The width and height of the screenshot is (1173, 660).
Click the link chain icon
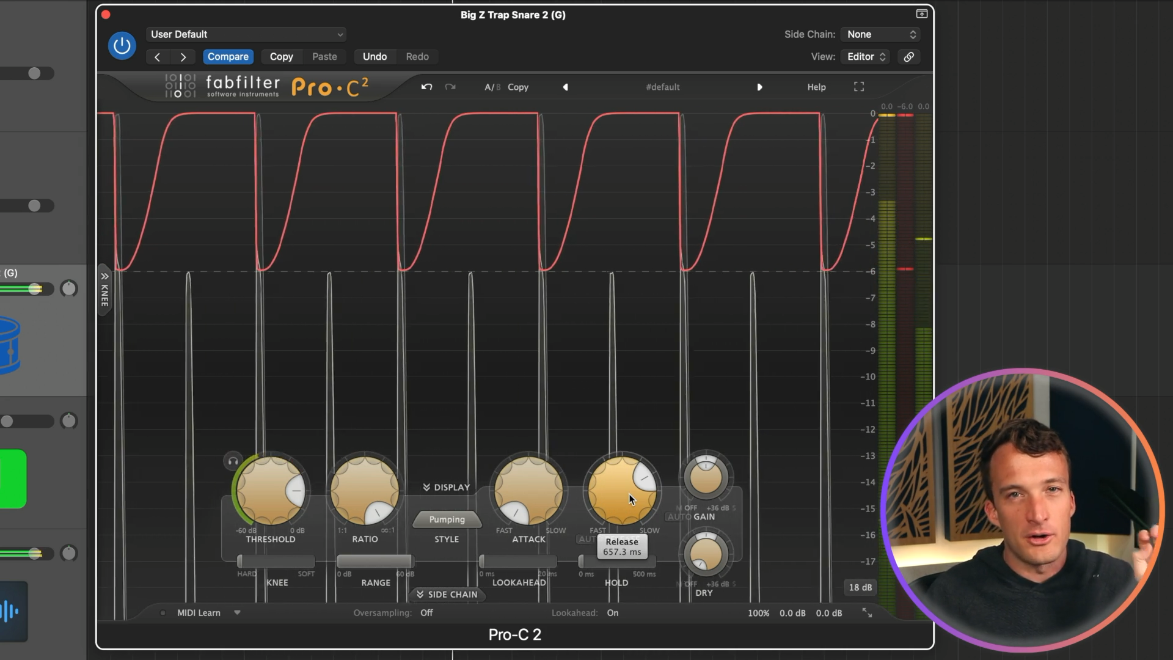(909, 57)
